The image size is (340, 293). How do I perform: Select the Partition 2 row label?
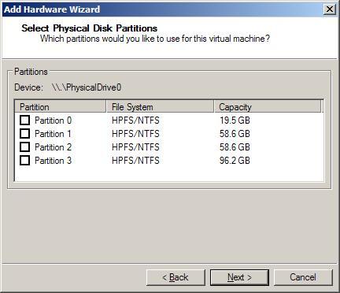(x=53, y=147)
